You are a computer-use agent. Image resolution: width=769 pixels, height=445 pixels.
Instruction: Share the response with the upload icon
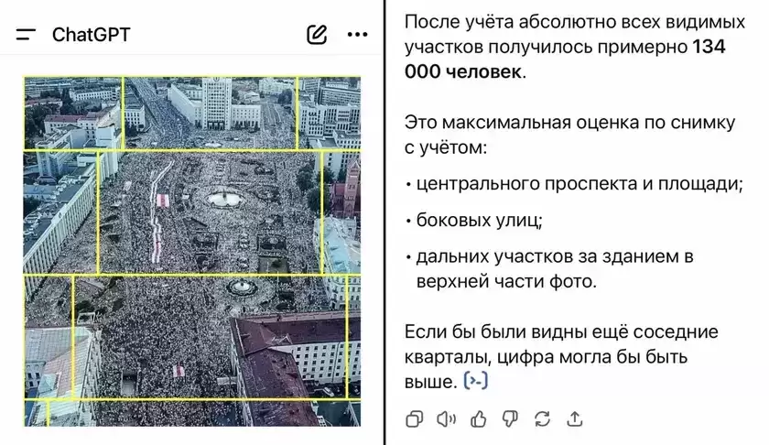coord(575,418)
